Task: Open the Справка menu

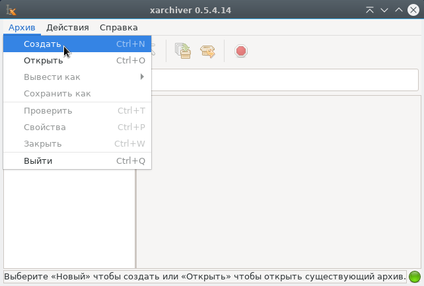Action: [119, 27]
